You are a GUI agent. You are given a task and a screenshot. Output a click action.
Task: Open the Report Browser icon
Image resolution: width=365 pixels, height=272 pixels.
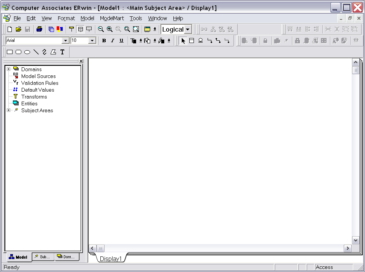click(x=51, y=29)
